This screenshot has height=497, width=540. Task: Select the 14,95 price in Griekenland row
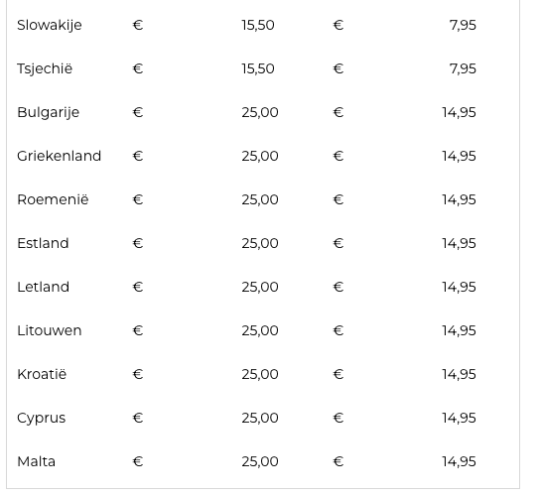(459, 156)
